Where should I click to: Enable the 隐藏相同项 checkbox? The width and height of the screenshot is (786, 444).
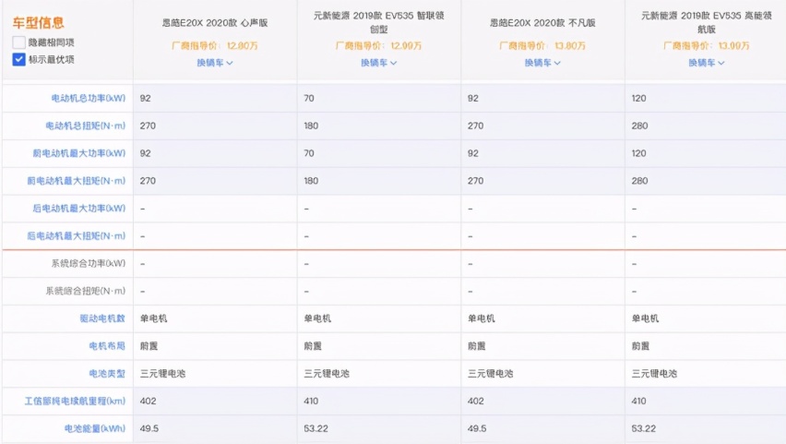point(18,42)
